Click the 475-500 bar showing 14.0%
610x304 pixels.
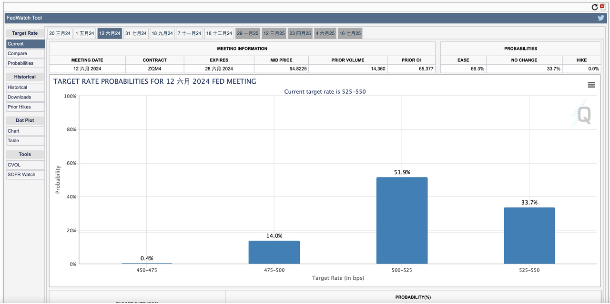pyautogui.click(x=274, y=252)
